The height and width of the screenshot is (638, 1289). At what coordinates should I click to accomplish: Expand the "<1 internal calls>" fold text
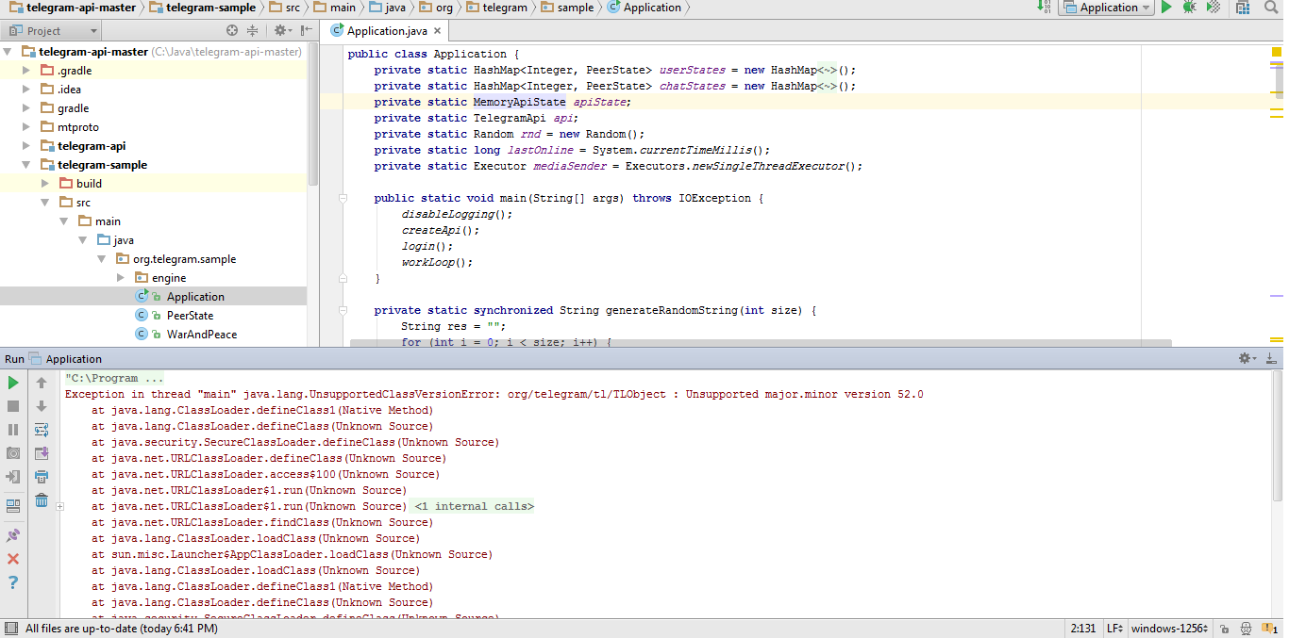pyautogui.click(x=474, y=506)
